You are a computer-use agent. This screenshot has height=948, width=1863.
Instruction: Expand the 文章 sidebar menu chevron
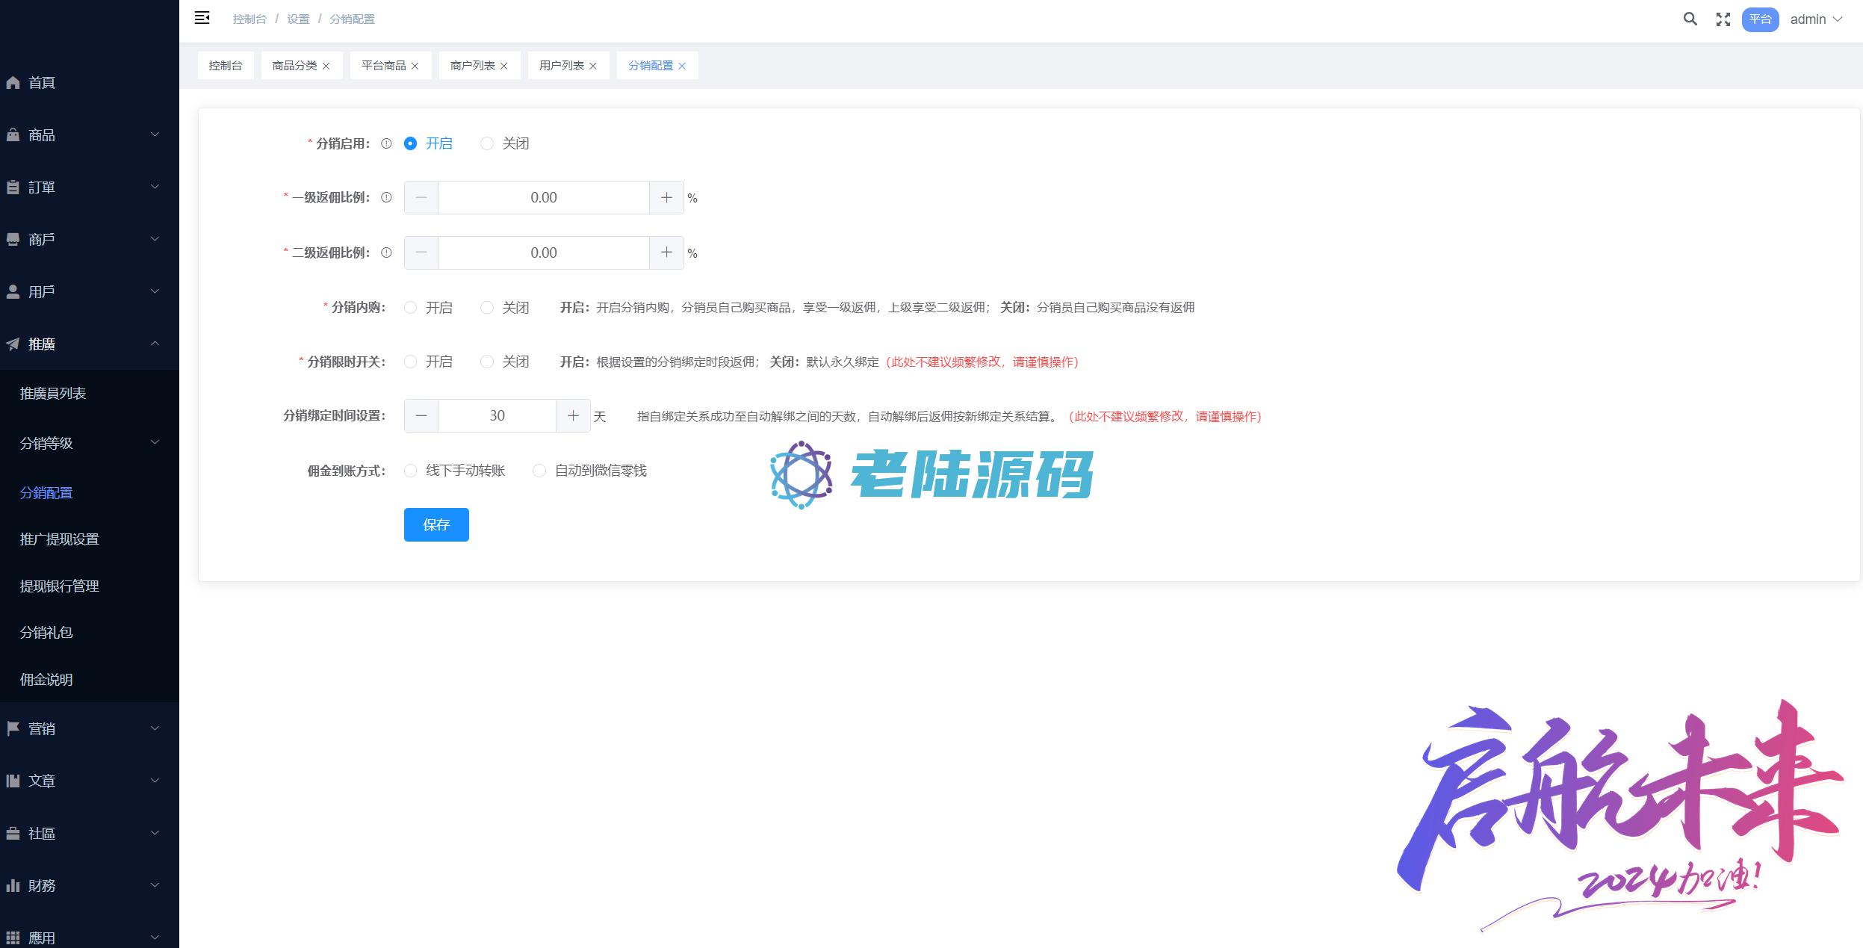155,781
